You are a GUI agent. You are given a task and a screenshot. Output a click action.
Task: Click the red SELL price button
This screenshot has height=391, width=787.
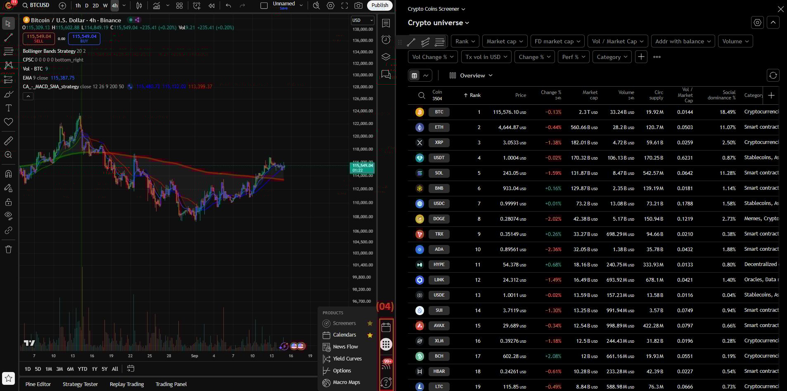[39, 38]
